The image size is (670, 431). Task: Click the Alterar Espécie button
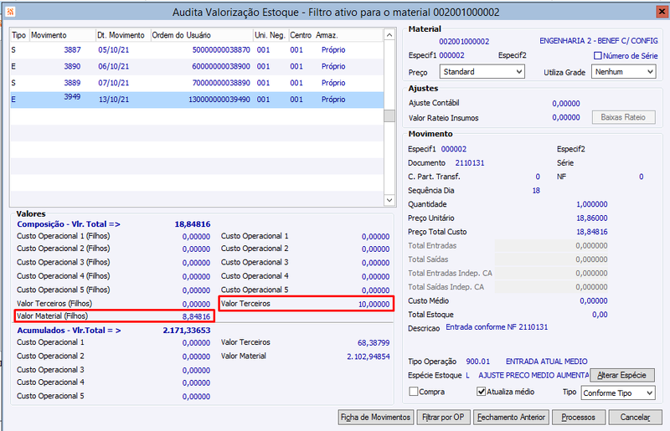click(622, 375)
